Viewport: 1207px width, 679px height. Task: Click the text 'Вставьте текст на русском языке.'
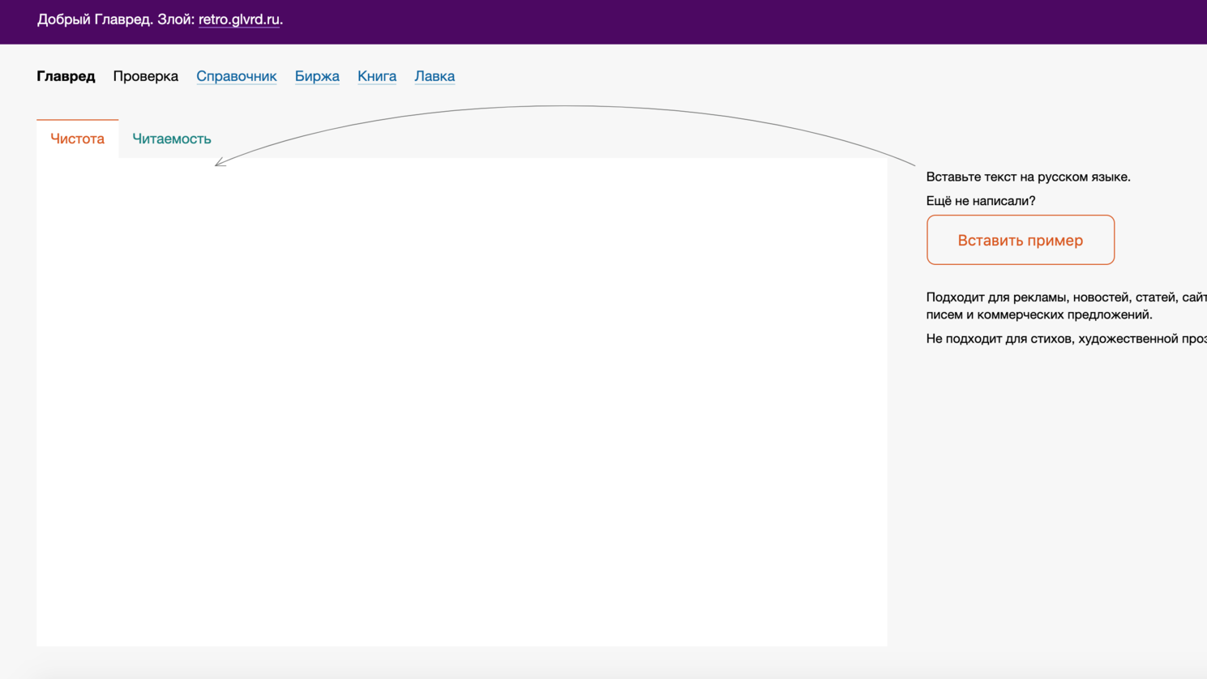click(1029, 177)
